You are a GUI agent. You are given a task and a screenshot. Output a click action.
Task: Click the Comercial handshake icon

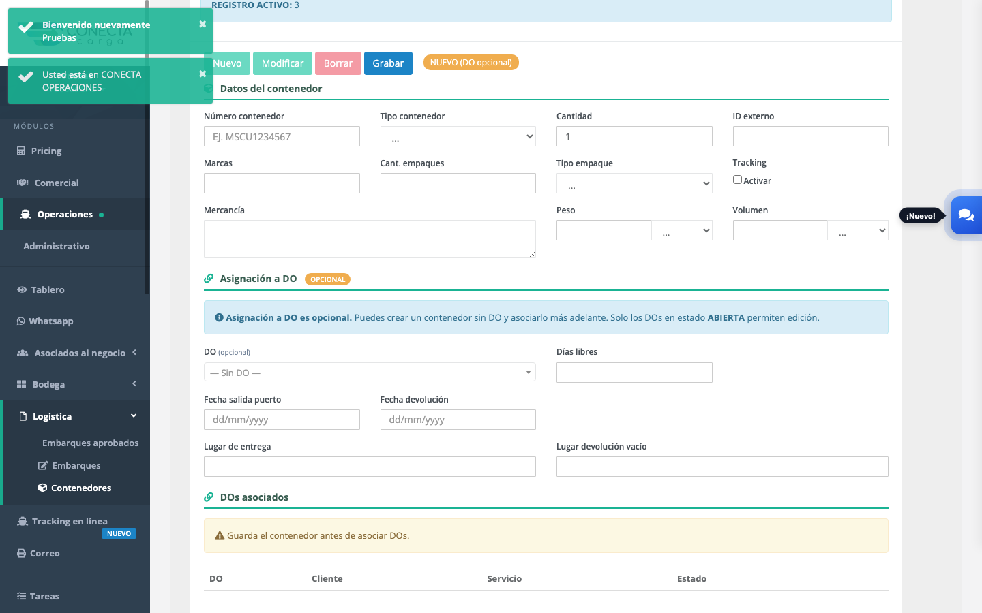tap(23, 183)
